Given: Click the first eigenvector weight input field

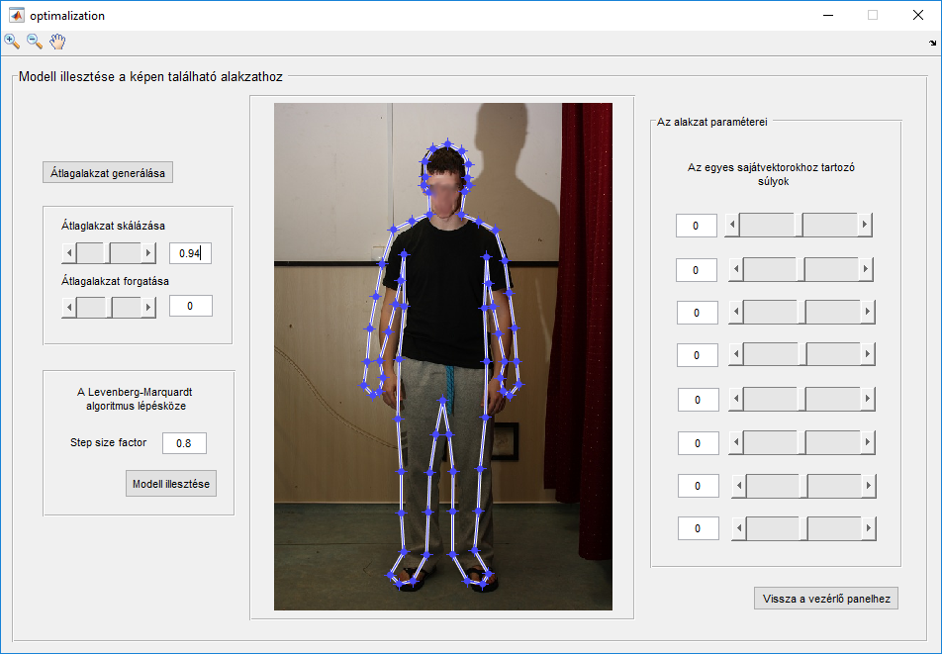Looking at the screenshot, I should (x=696, y=226).
